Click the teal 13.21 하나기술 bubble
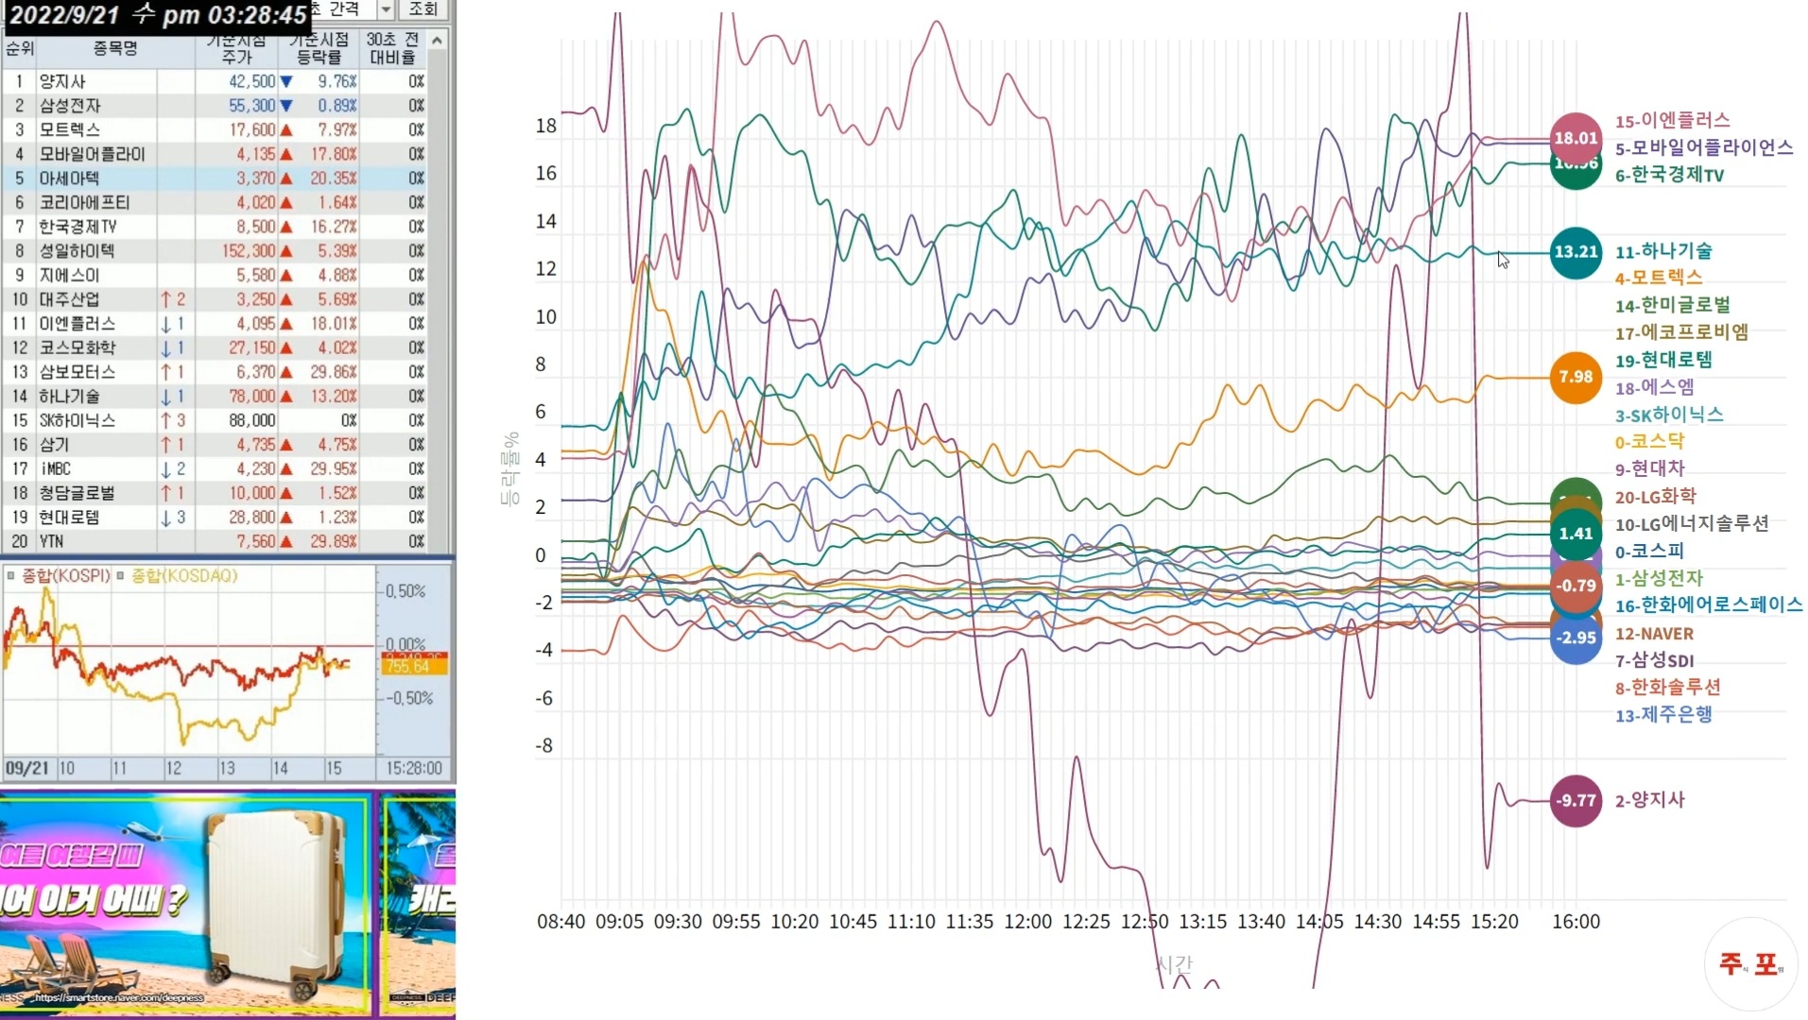Viewport: 1808px width, 1020px height. 1575,252
